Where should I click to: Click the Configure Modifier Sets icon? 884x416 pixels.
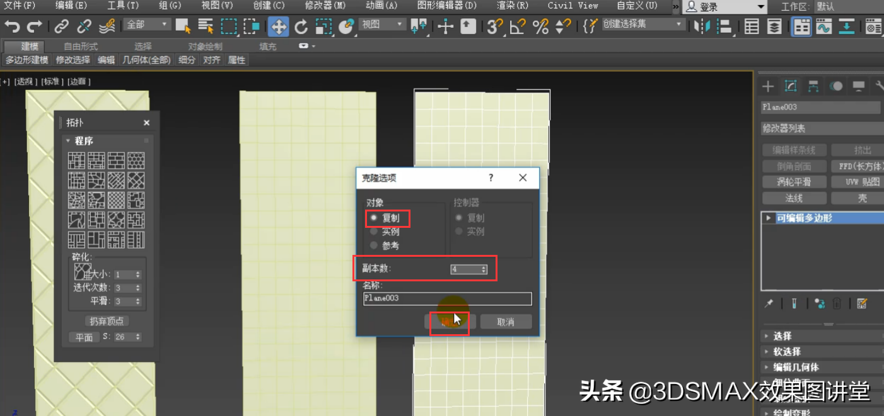coord(862,303)
